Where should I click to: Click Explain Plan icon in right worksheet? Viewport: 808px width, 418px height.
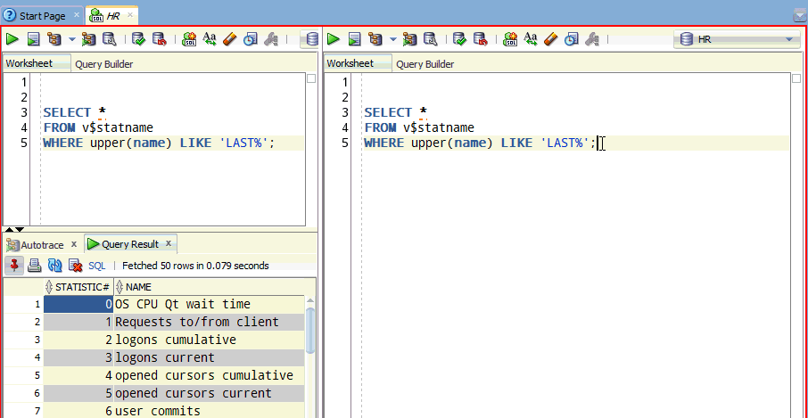click(x=375, y=38)
